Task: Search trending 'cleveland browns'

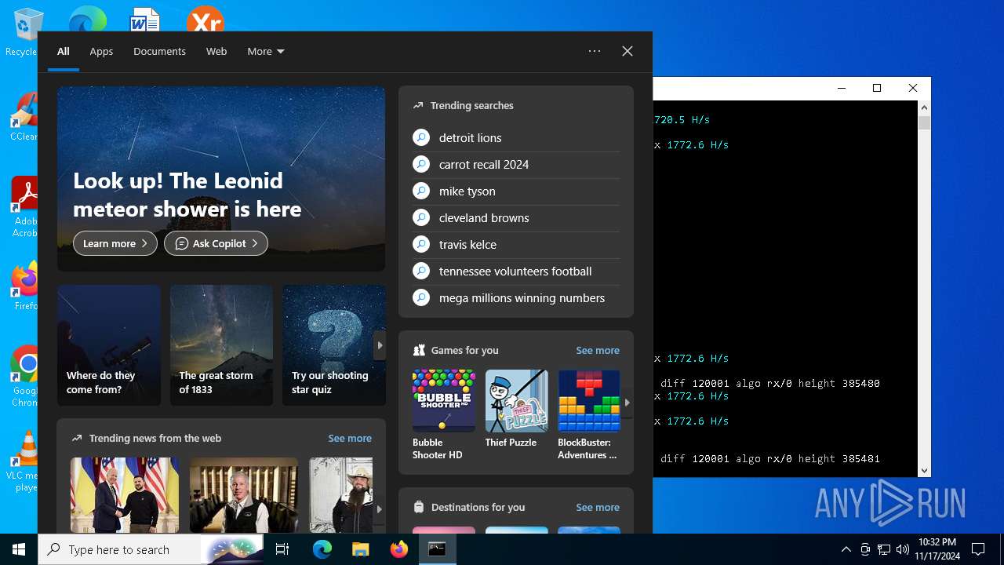Action: click(x=516, y=218)
